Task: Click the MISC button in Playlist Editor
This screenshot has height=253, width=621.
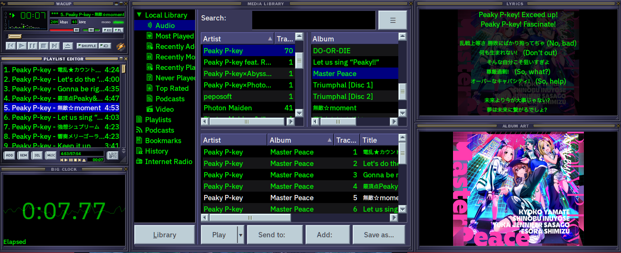Action: (x=51, y=155)
